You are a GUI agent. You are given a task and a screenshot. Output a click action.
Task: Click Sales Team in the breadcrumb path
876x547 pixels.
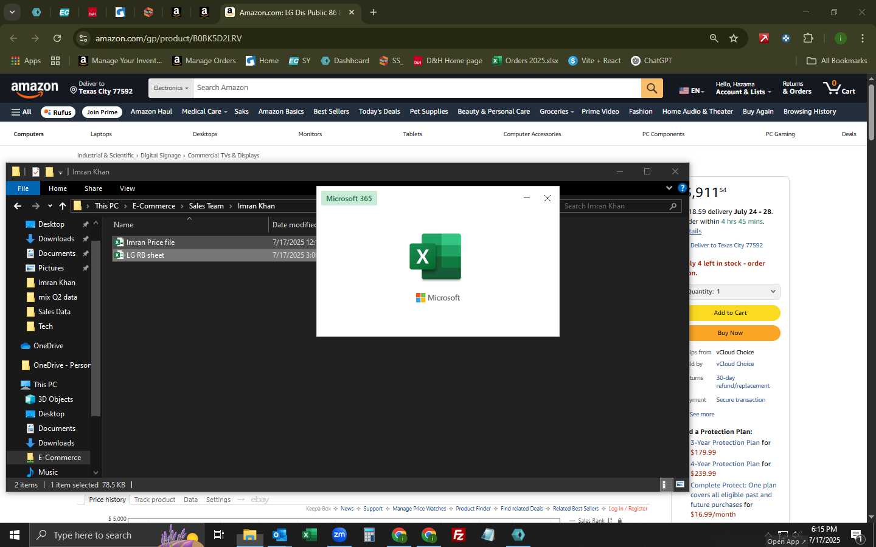click(x=206, y=206)
